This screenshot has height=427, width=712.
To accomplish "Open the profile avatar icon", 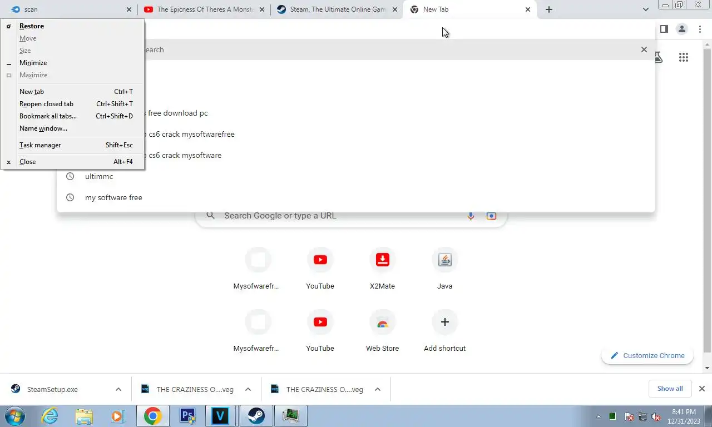I will 682,29.
